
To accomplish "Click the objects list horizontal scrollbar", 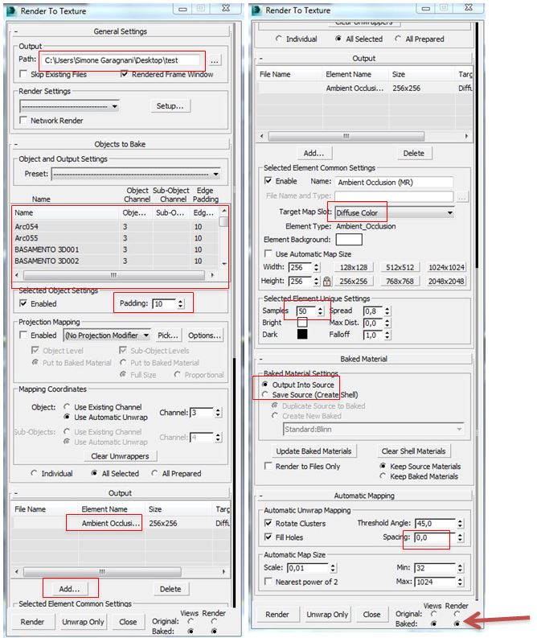I will coord(114,275).
